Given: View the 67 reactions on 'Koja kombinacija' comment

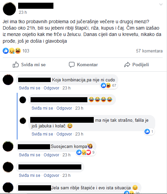Looking at the screenshot, I should (x=109, y=85).
